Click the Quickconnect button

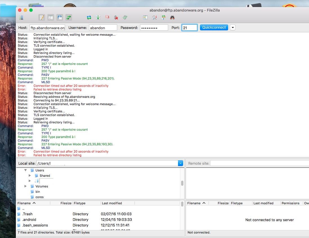pyautogui.click(x=214, y=28)
